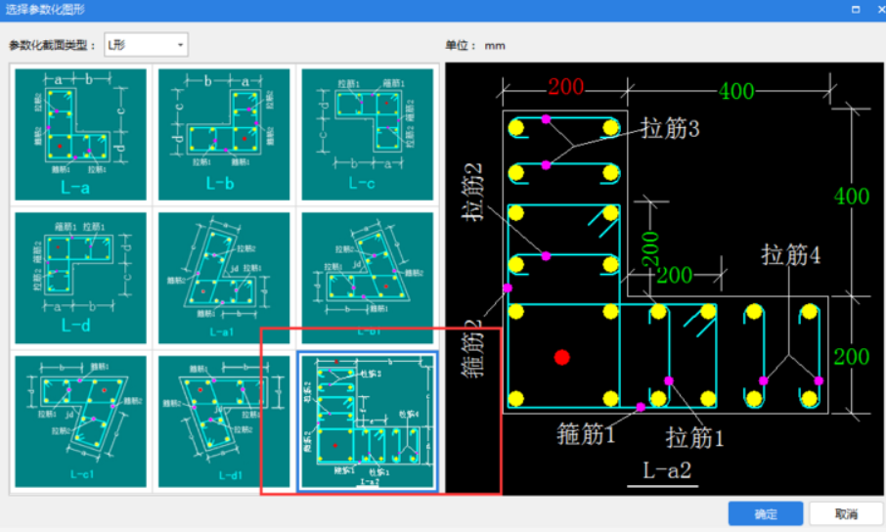Edit the red 200 top dimension
Screen dimensions: 886x532
click(x=565, y=87)
